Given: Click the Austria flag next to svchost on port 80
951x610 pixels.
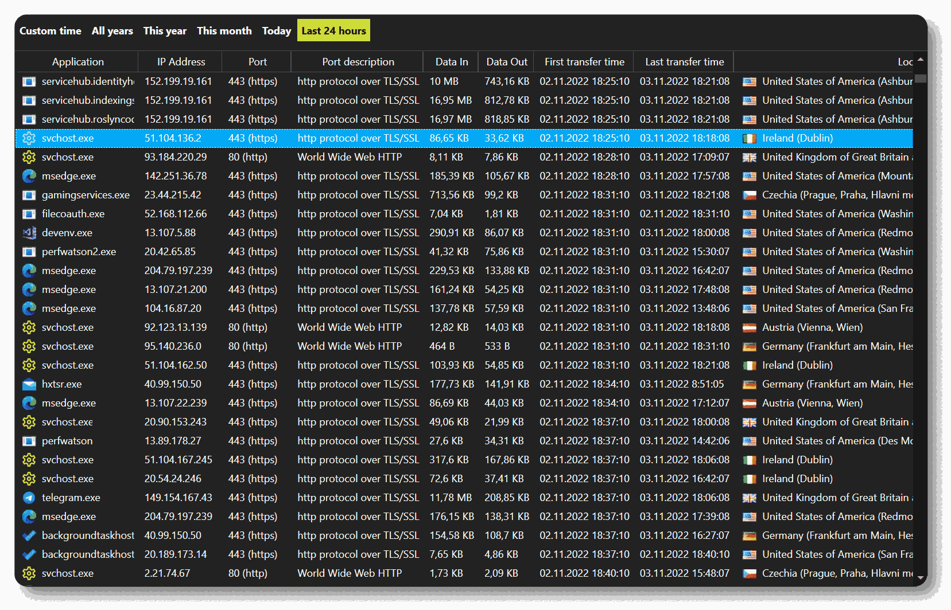Looking at the screenshot, I should point(749,327).
